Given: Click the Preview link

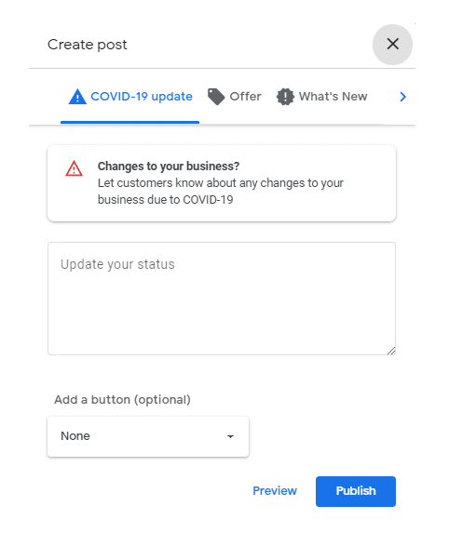Looking at the screenshot, I should [x=275, y=491].
